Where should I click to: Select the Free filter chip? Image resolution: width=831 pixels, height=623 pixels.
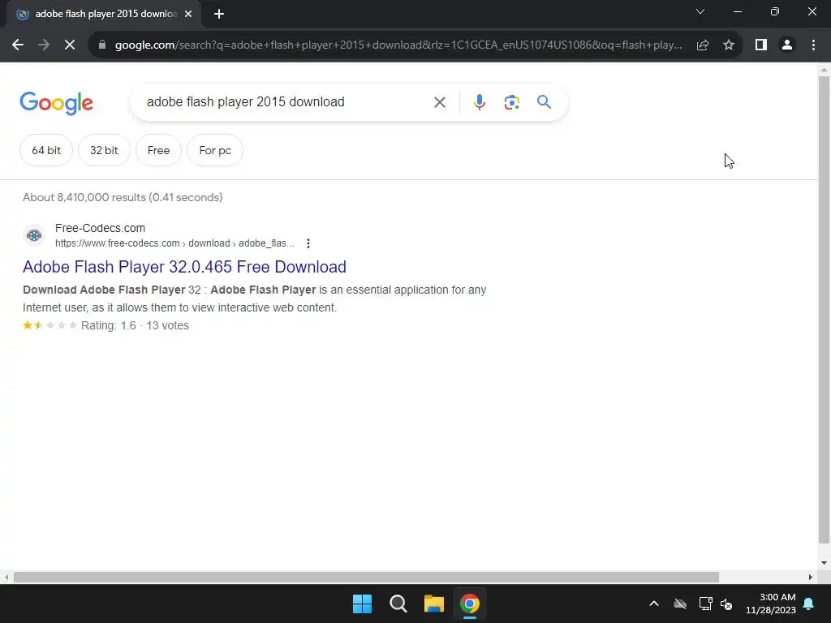(158, 150)
